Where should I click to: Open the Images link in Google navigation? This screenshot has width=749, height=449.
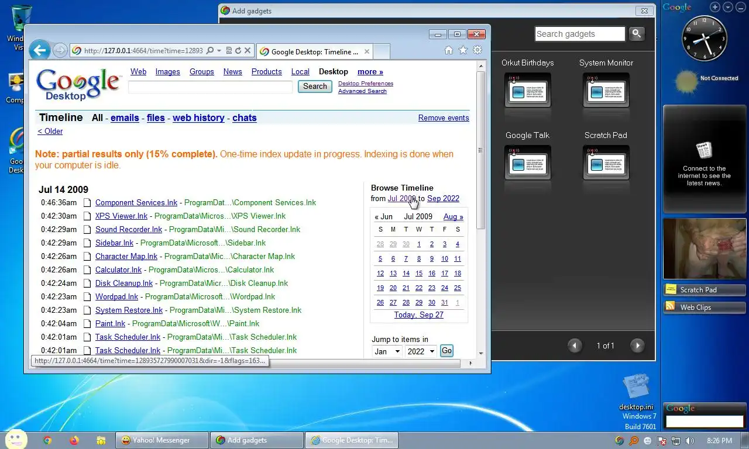(167, 71)
